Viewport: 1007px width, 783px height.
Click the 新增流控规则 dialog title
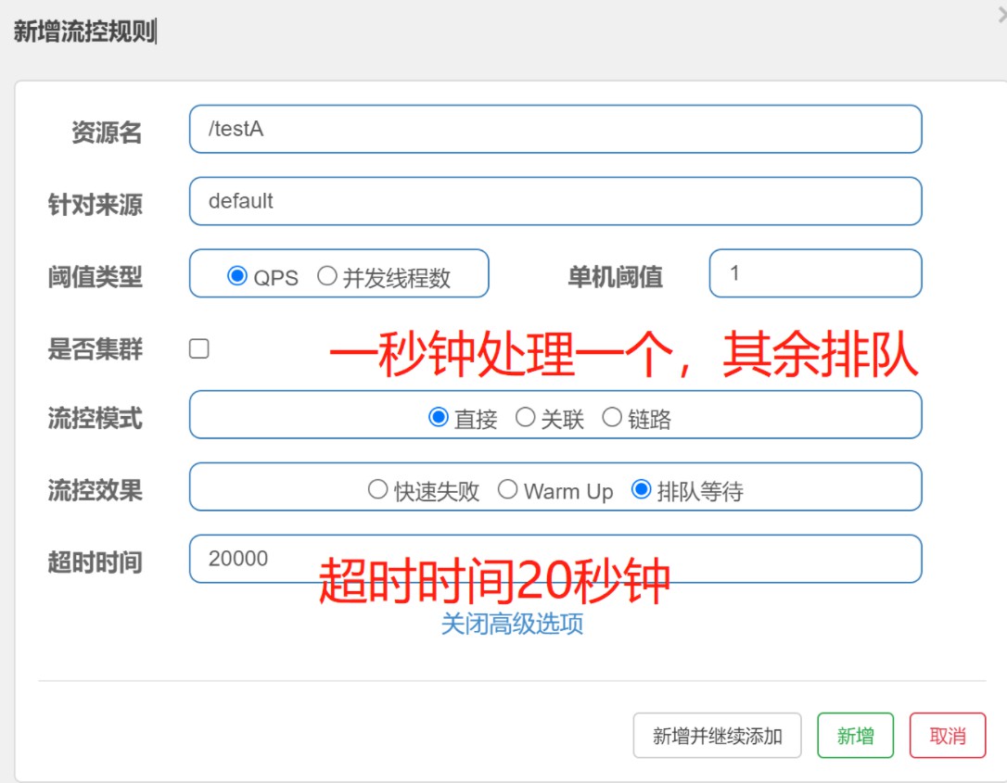tap(84, 31)
